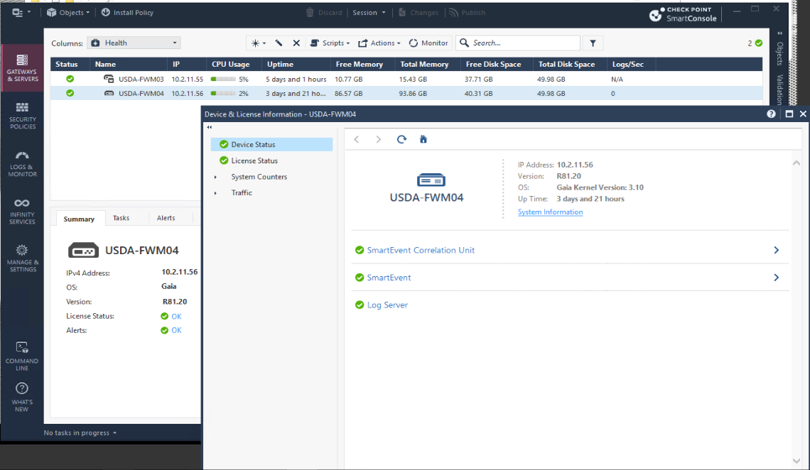
Task: Click the Alerts OK link
Action: pos(176,330)
